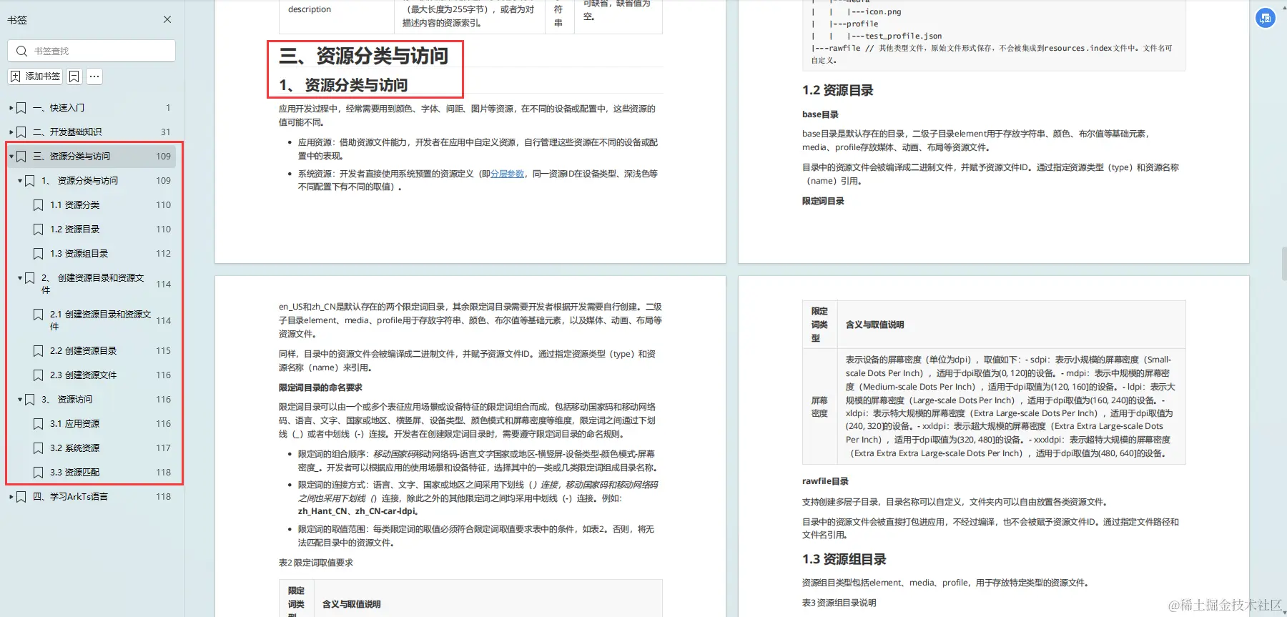The width and height of the screenshot is (1287, 617).
Task: Click the rawfile目录 heading text
Action: [825, 481]
